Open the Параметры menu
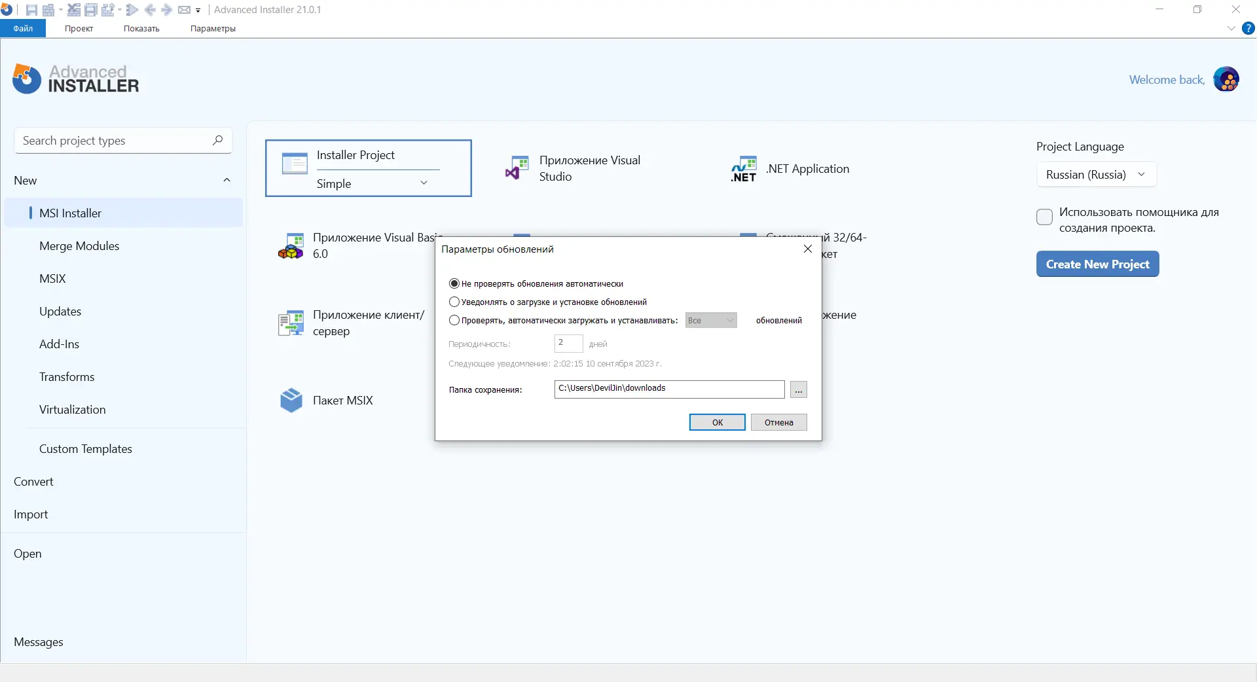This screenshot has height=682, width=1257. 213,28
